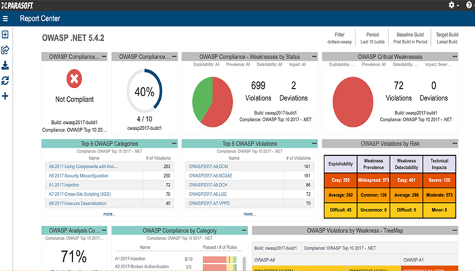Click the download report icon in sidebar
475x271 pixels.
click(5, 65)
